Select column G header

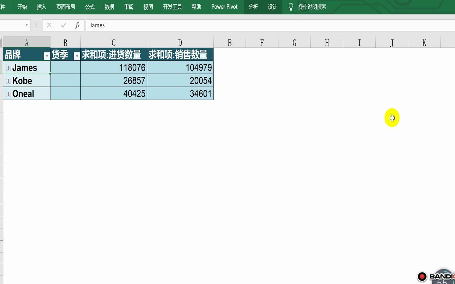[x=295, y=43]
